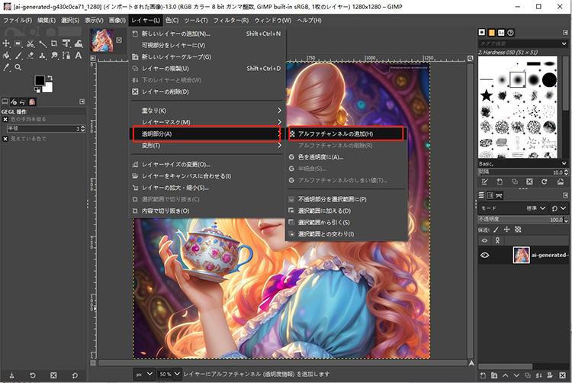
Task: Select the Color Picker eyedropper tool
Action: point(6,67)
